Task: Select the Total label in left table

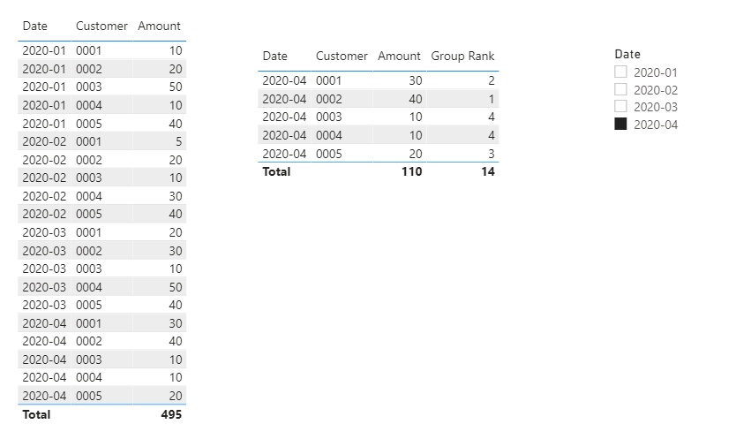Action: pos(36,414)
